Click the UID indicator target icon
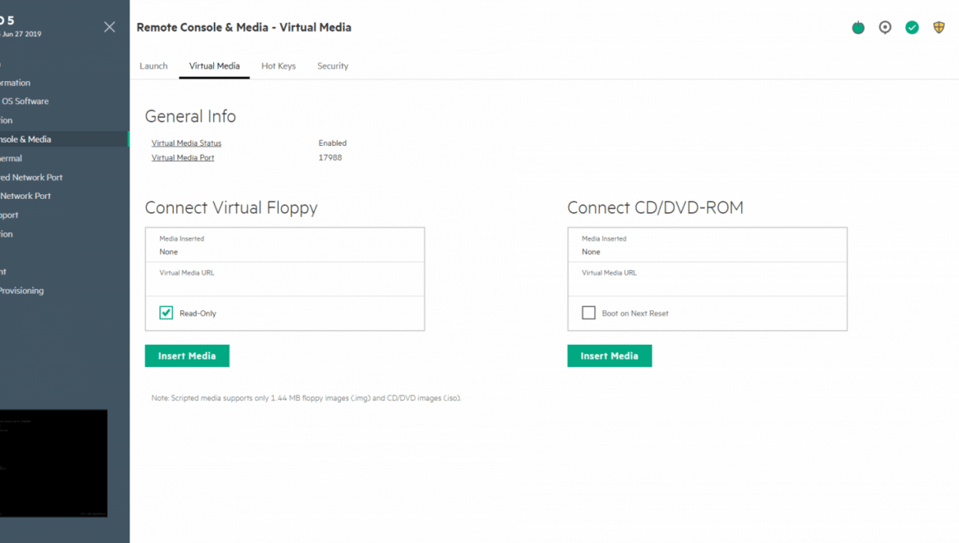The image size is (959, 543). pyautogui.click(x=885, y=28)
